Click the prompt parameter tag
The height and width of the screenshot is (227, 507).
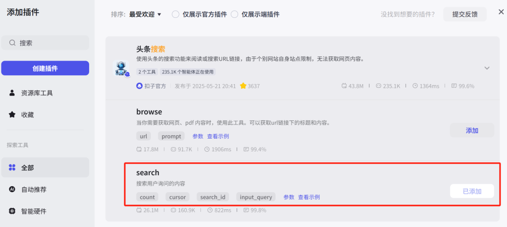coord(171,136)
